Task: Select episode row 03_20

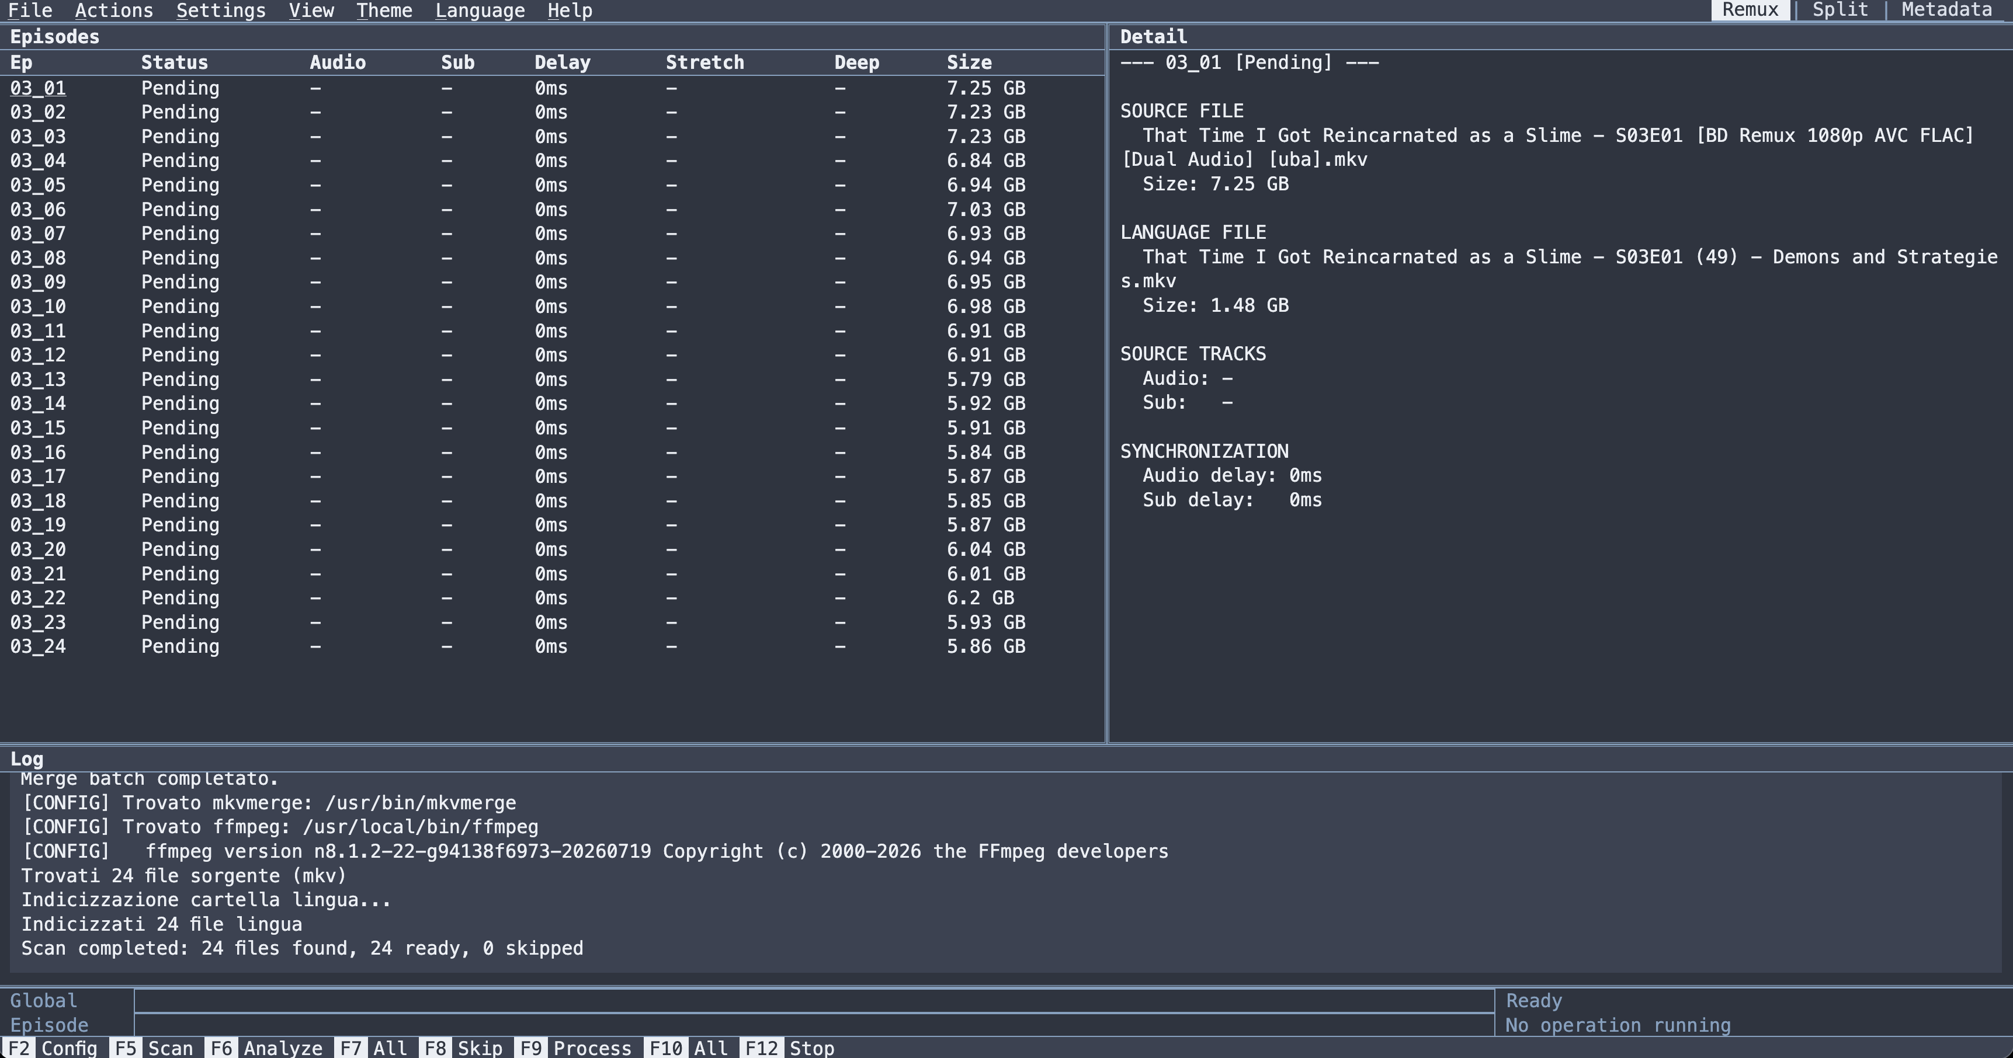Action: (551, 549)
